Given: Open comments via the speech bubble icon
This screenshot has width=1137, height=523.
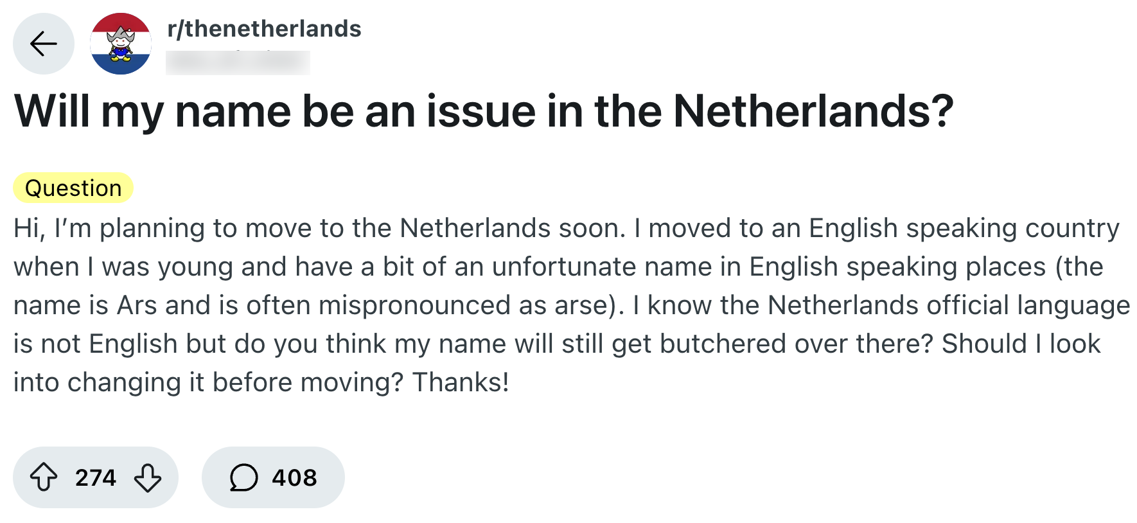Looking at the screenshot, I should pyautogui.click(x=243, y=477).
